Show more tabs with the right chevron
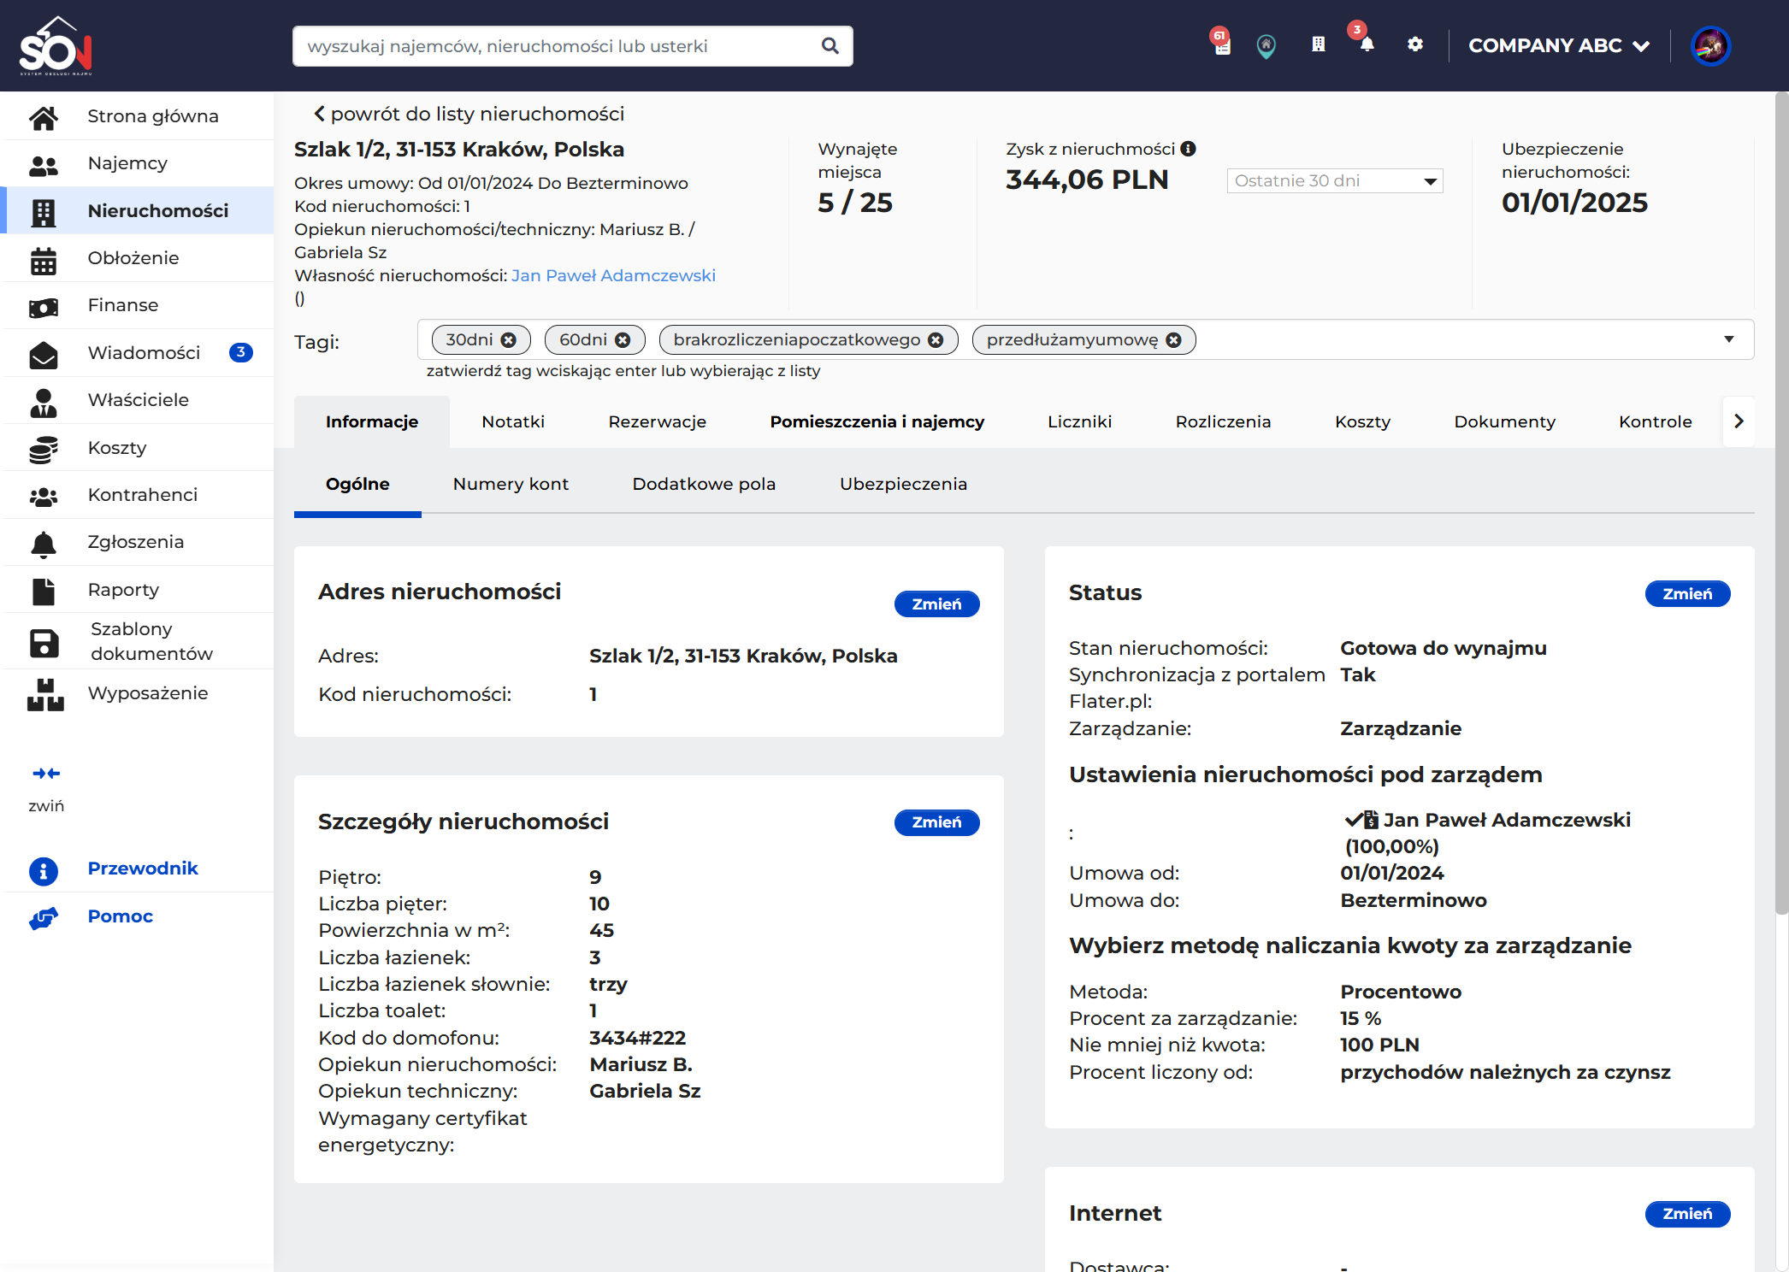The image size is (1789, 1272). click(1739, 421)
